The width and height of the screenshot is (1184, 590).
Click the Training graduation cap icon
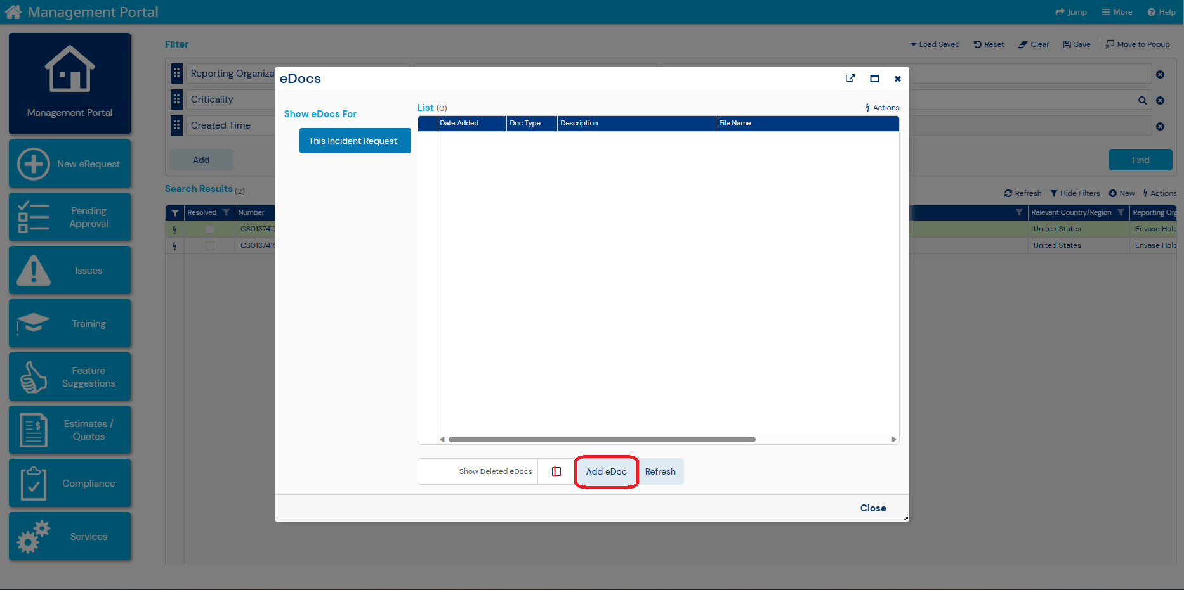(33, 323)
